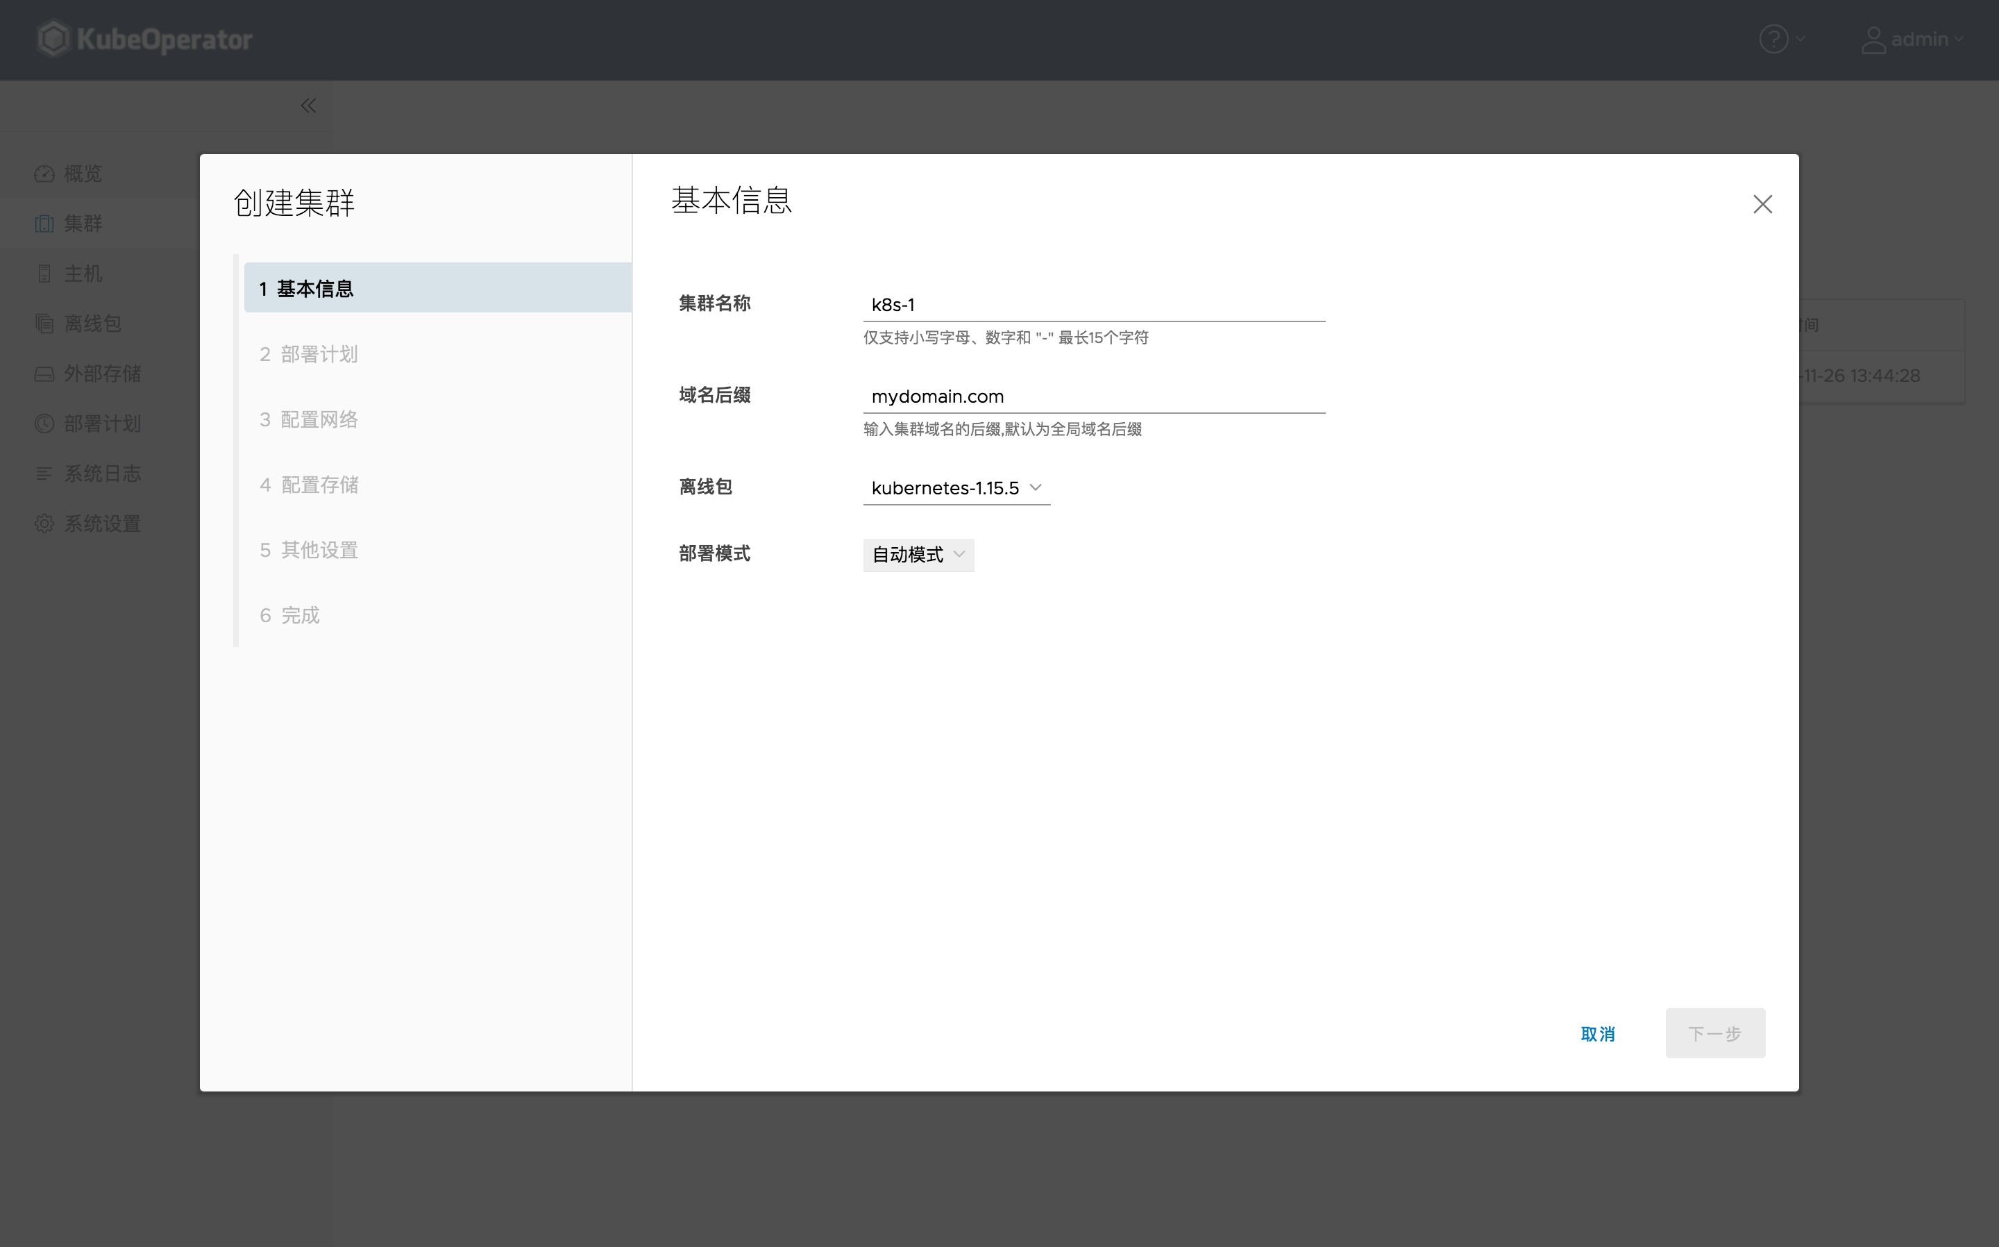
Task: Click the 创建集群 dialog title
Action: (x=294, y=203)
